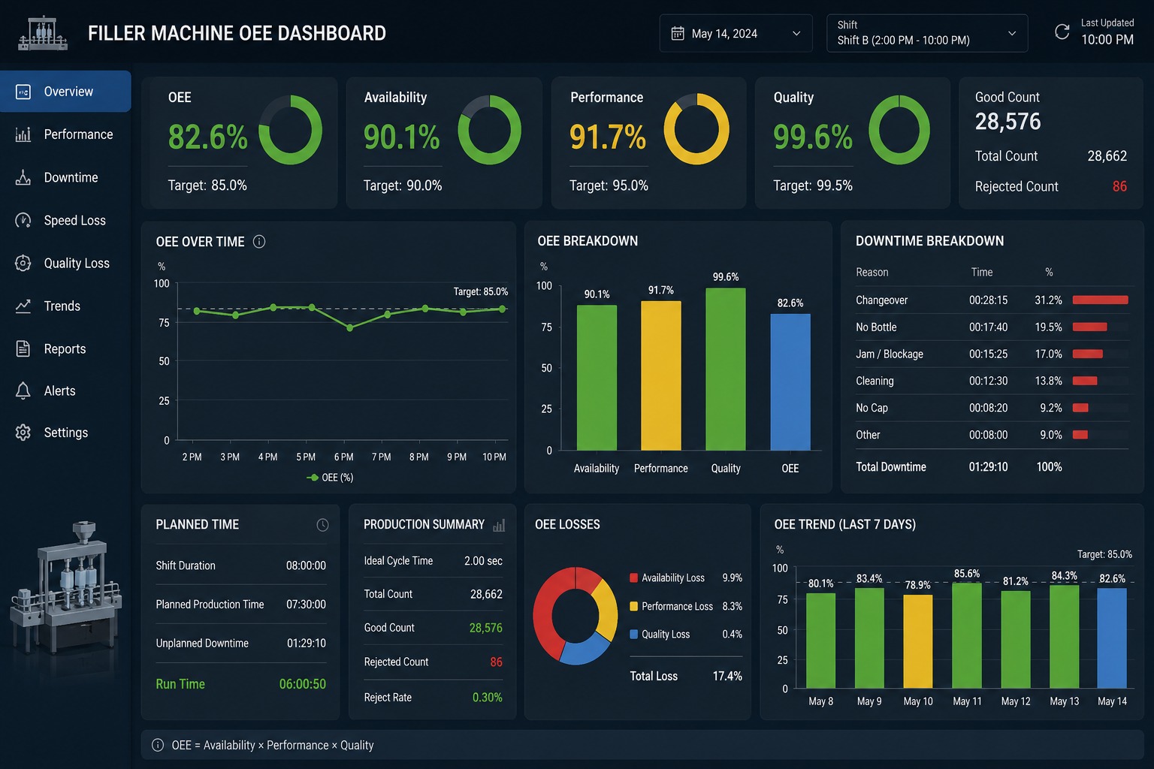Click the Reject Rate 0.30% value
This screenshot has width=1154, height=769.
488,698
